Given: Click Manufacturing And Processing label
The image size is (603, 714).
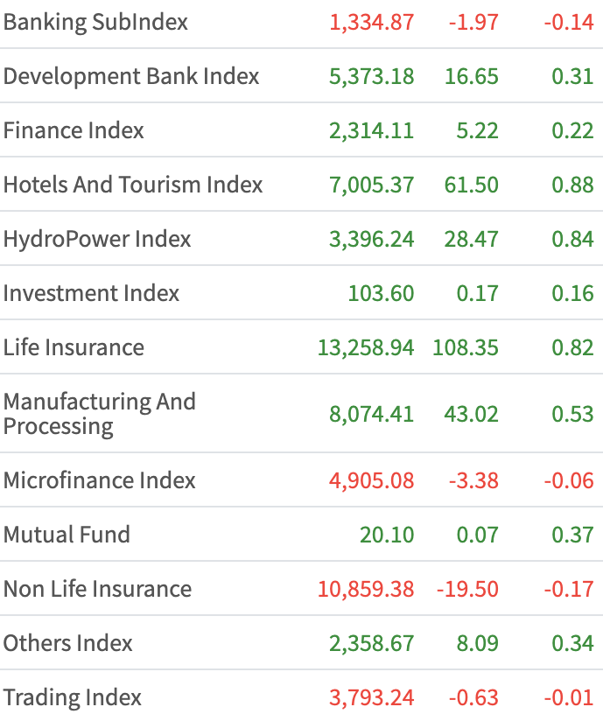Looking at the screenshot, I should click(x=99, y=414).
